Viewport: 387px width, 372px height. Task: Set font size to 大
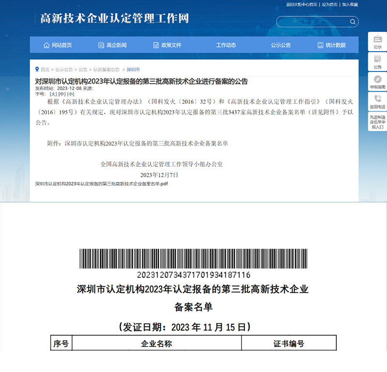(x=52, y=95)
